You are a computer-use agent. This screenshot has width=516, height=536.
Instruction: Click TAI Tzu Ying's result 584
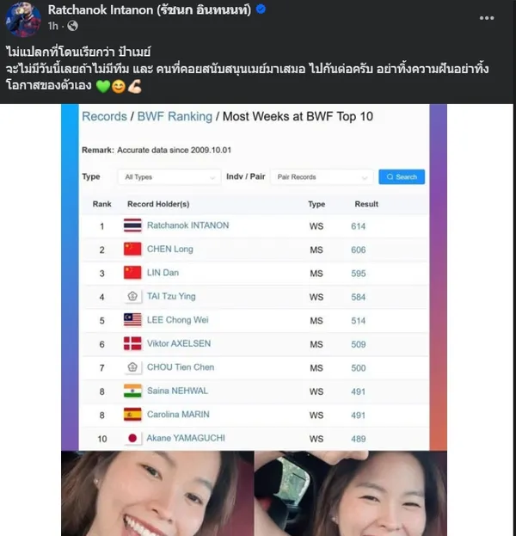click(x=358, y=297)
